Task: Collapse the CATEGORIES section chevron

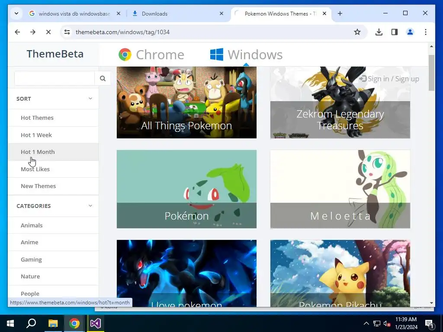Action: [90, 206]
